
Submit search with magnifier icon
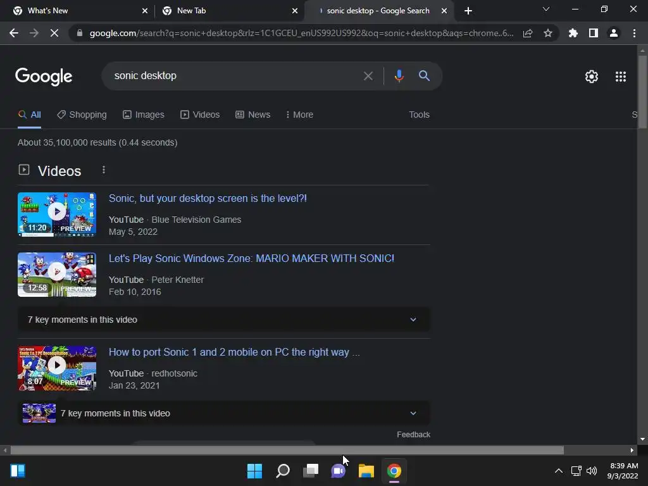click(x=424, y=76)
